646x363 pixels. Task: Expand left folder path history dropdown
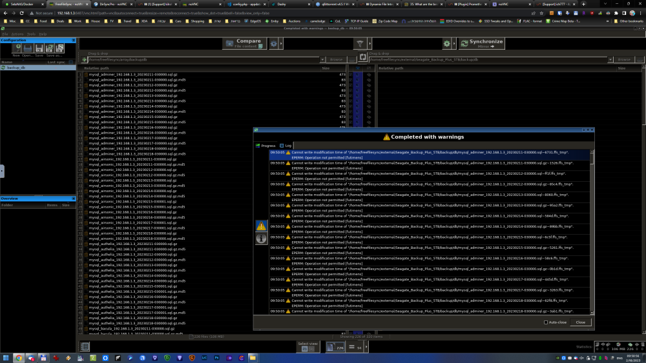click(x=322, y=59)
